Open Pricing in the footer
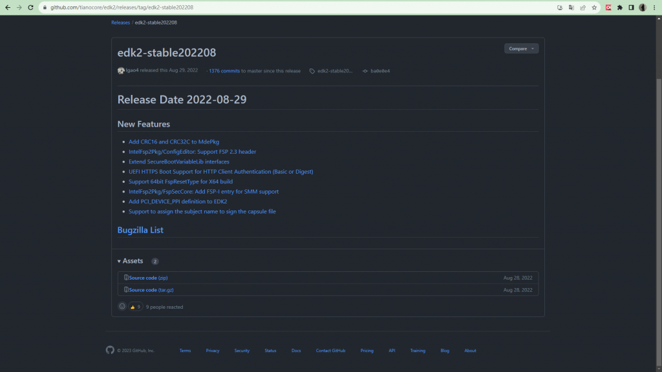This screenshot has width=662, height=372. pos(367,351)
